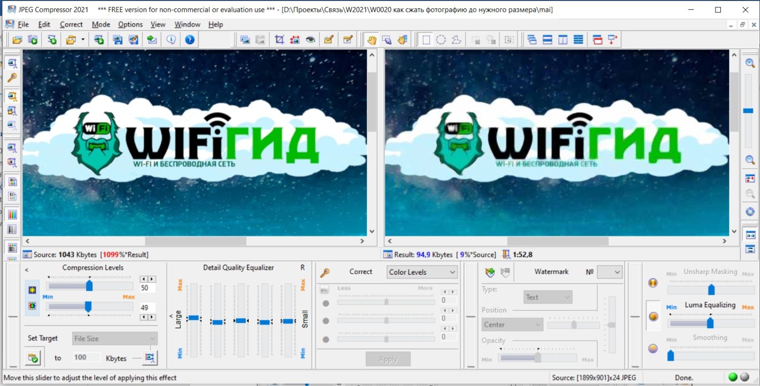The height and width of the screenshot is (386, 760).
Task: Select the second grey radio dot in Correct panel
Action: click(326, 321)
